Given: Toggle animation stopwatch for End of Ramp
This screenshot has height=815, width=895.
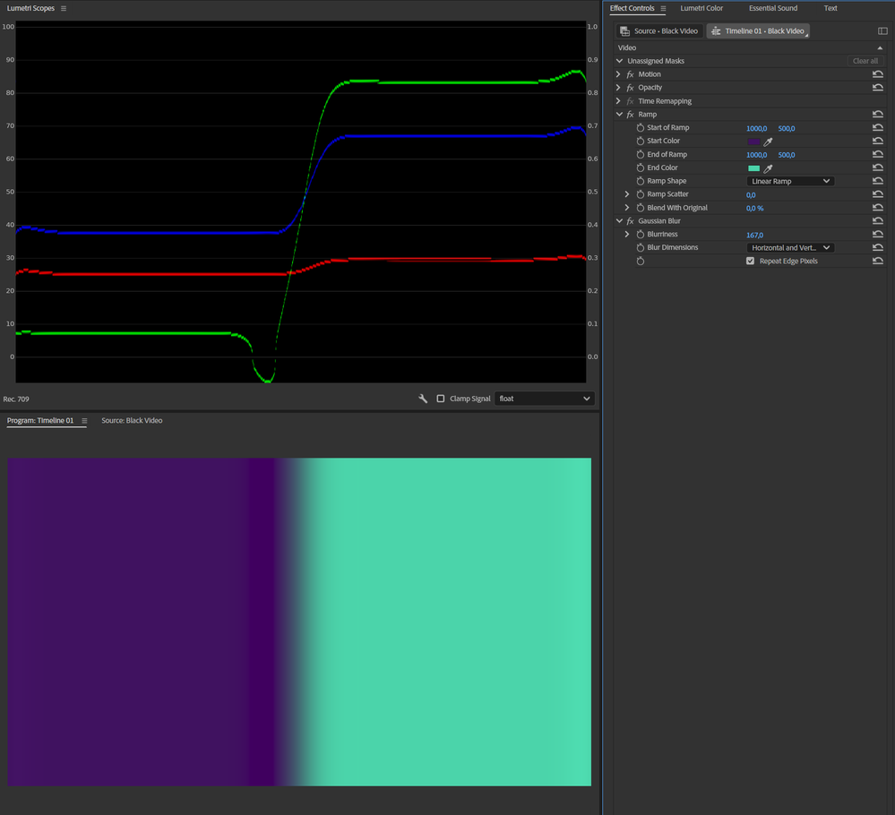Looking at the screenshot, I should coord(641,155).
